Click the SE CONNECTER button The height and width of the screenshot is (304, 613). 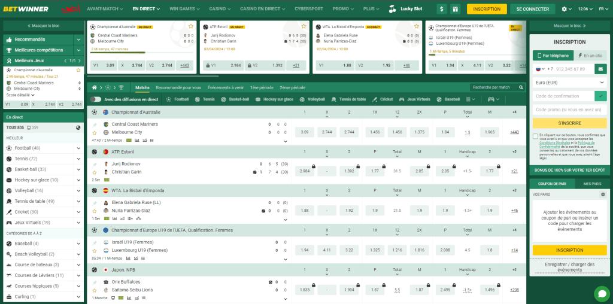[532, 9]
